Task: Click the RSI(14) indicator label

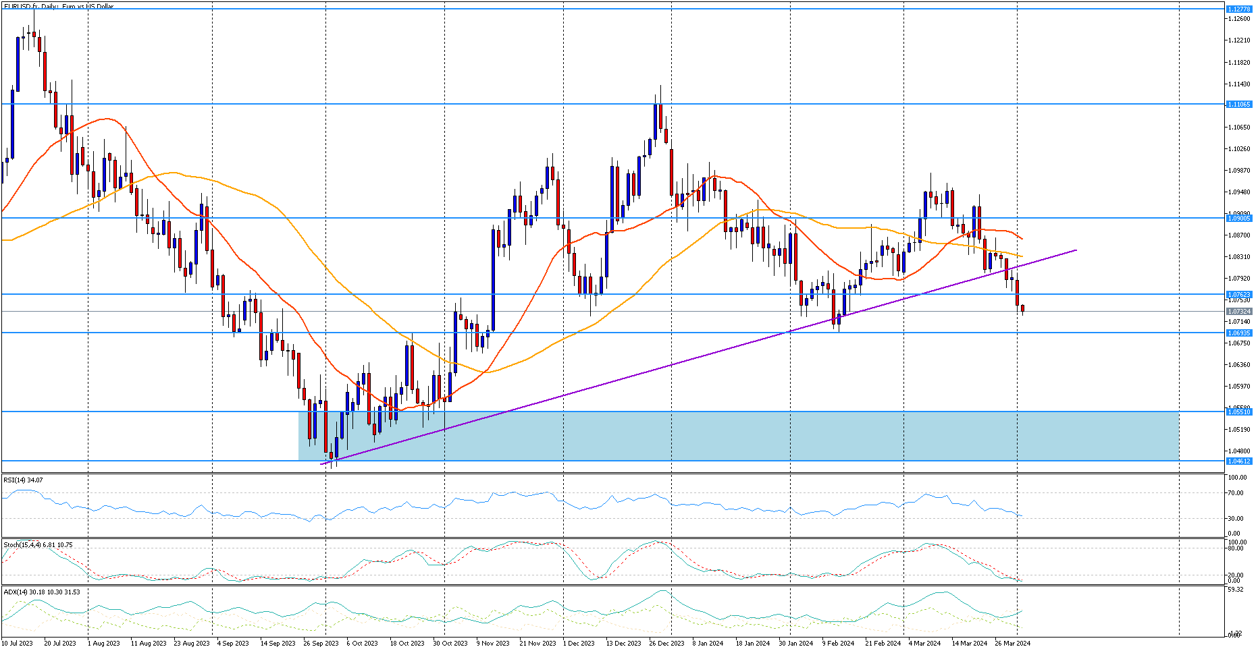Action: click(23, 480)
